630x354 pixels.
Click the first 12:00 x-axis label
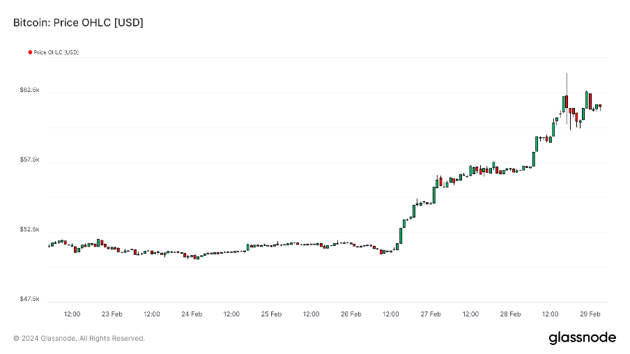click(72, 314)
